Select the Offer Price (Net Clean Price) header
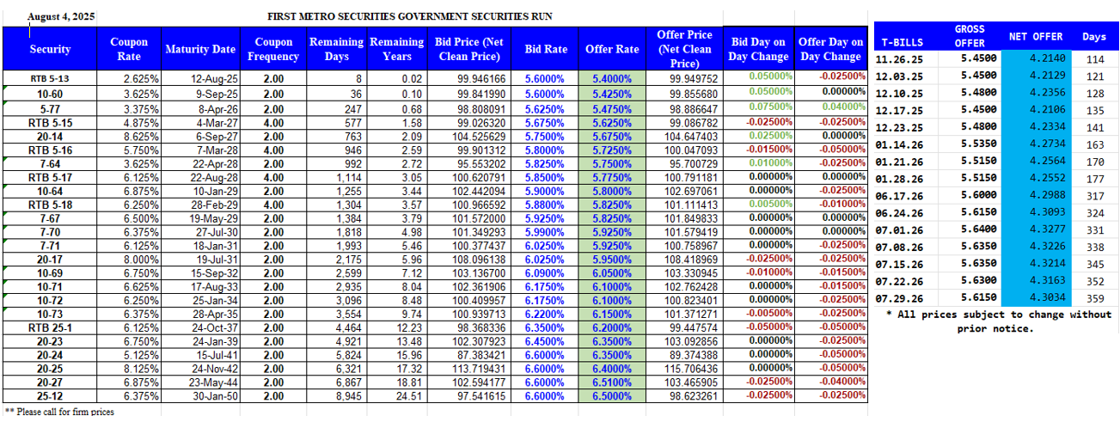 point(684,49)
